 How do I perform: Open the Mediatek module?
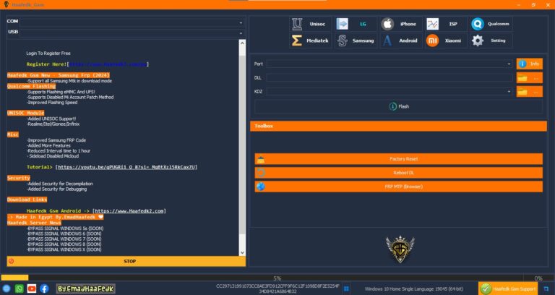click(311, 40)
